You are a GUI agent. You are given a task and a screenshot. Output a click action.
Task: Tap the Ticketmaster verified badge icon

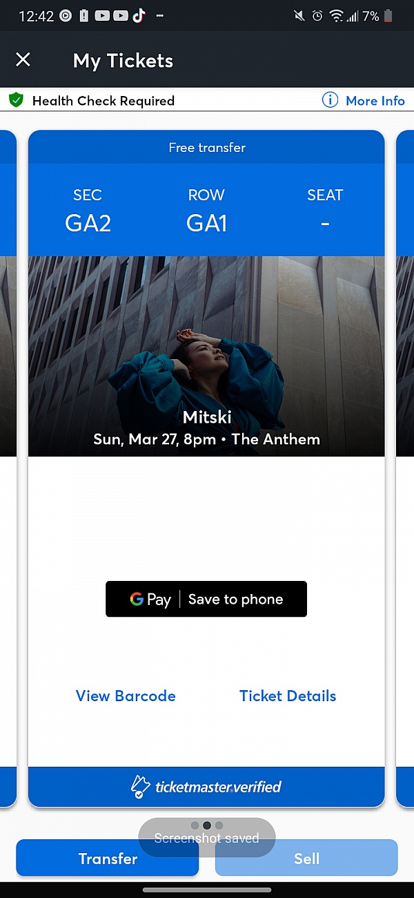click(140, 787)
